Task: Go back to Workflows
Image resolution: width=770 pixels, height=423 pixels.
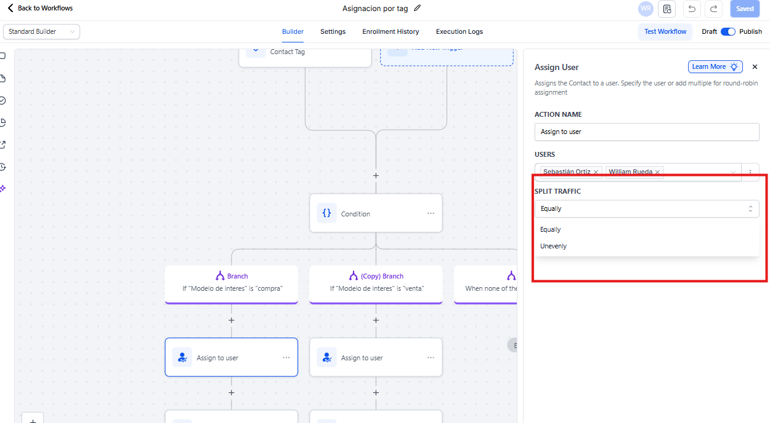Action: point(40,8)
